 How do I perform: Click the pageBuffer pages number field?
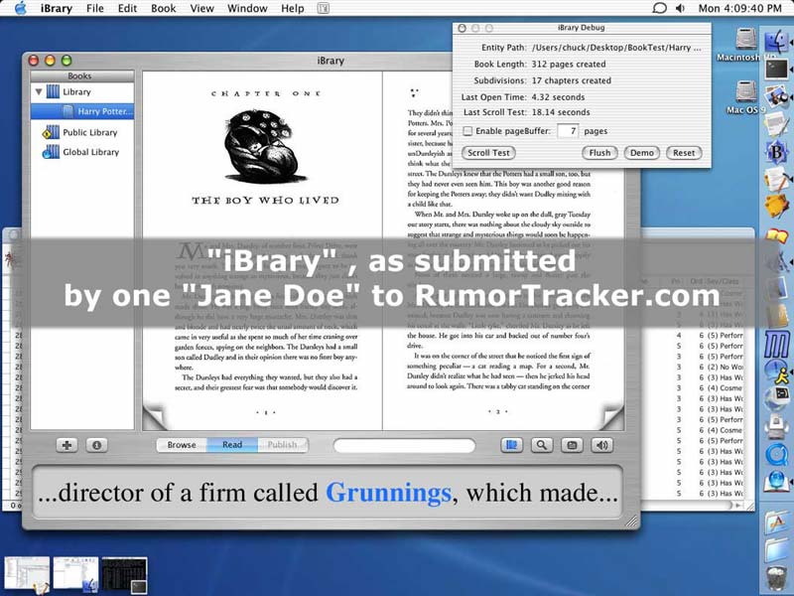pos(568,131)
